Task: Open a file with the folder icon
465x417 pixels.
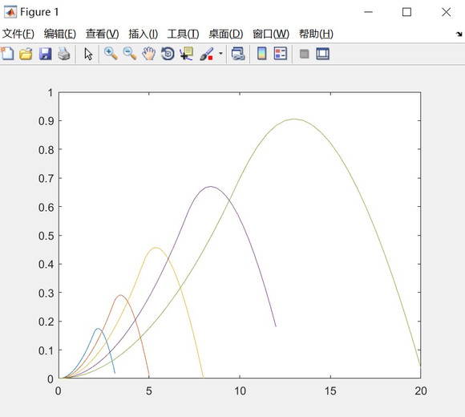Action: pos(26,54)
